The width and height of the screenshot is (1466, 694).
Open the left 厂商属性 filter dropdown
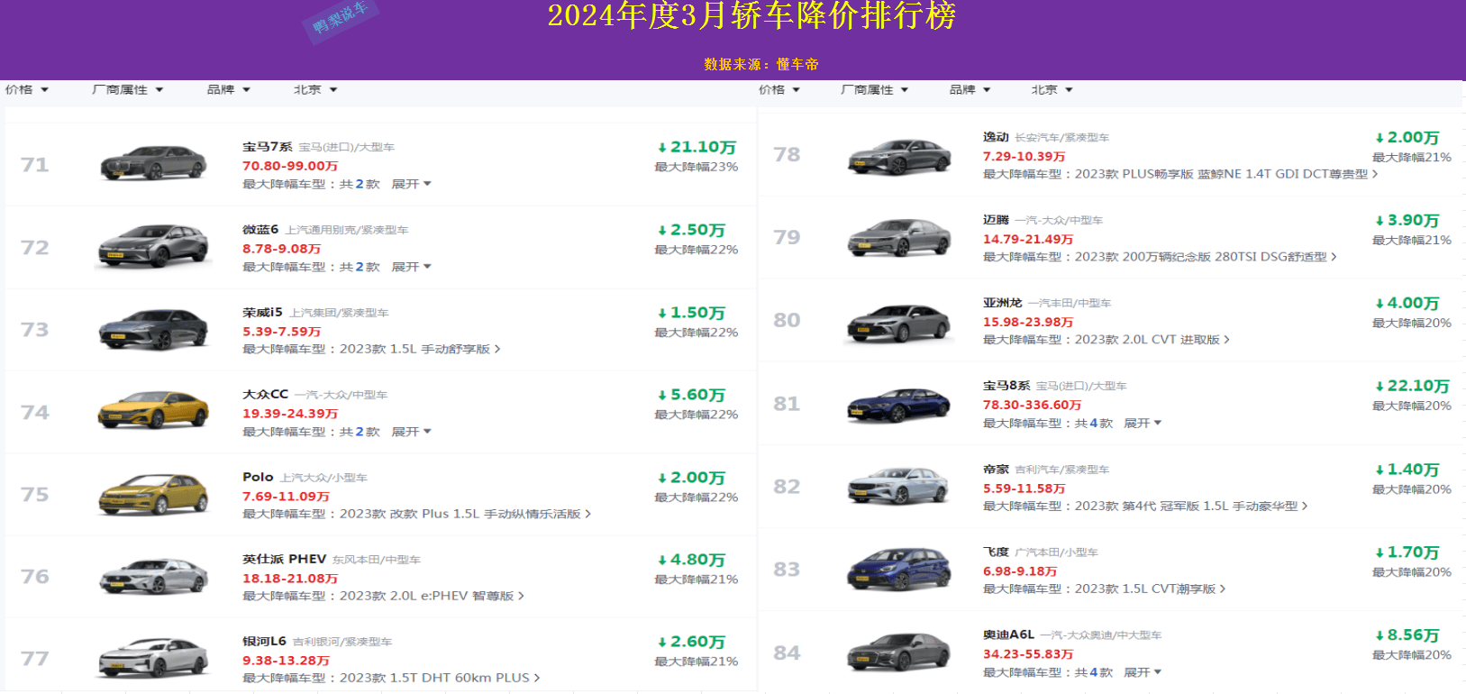tap(127, 90)
